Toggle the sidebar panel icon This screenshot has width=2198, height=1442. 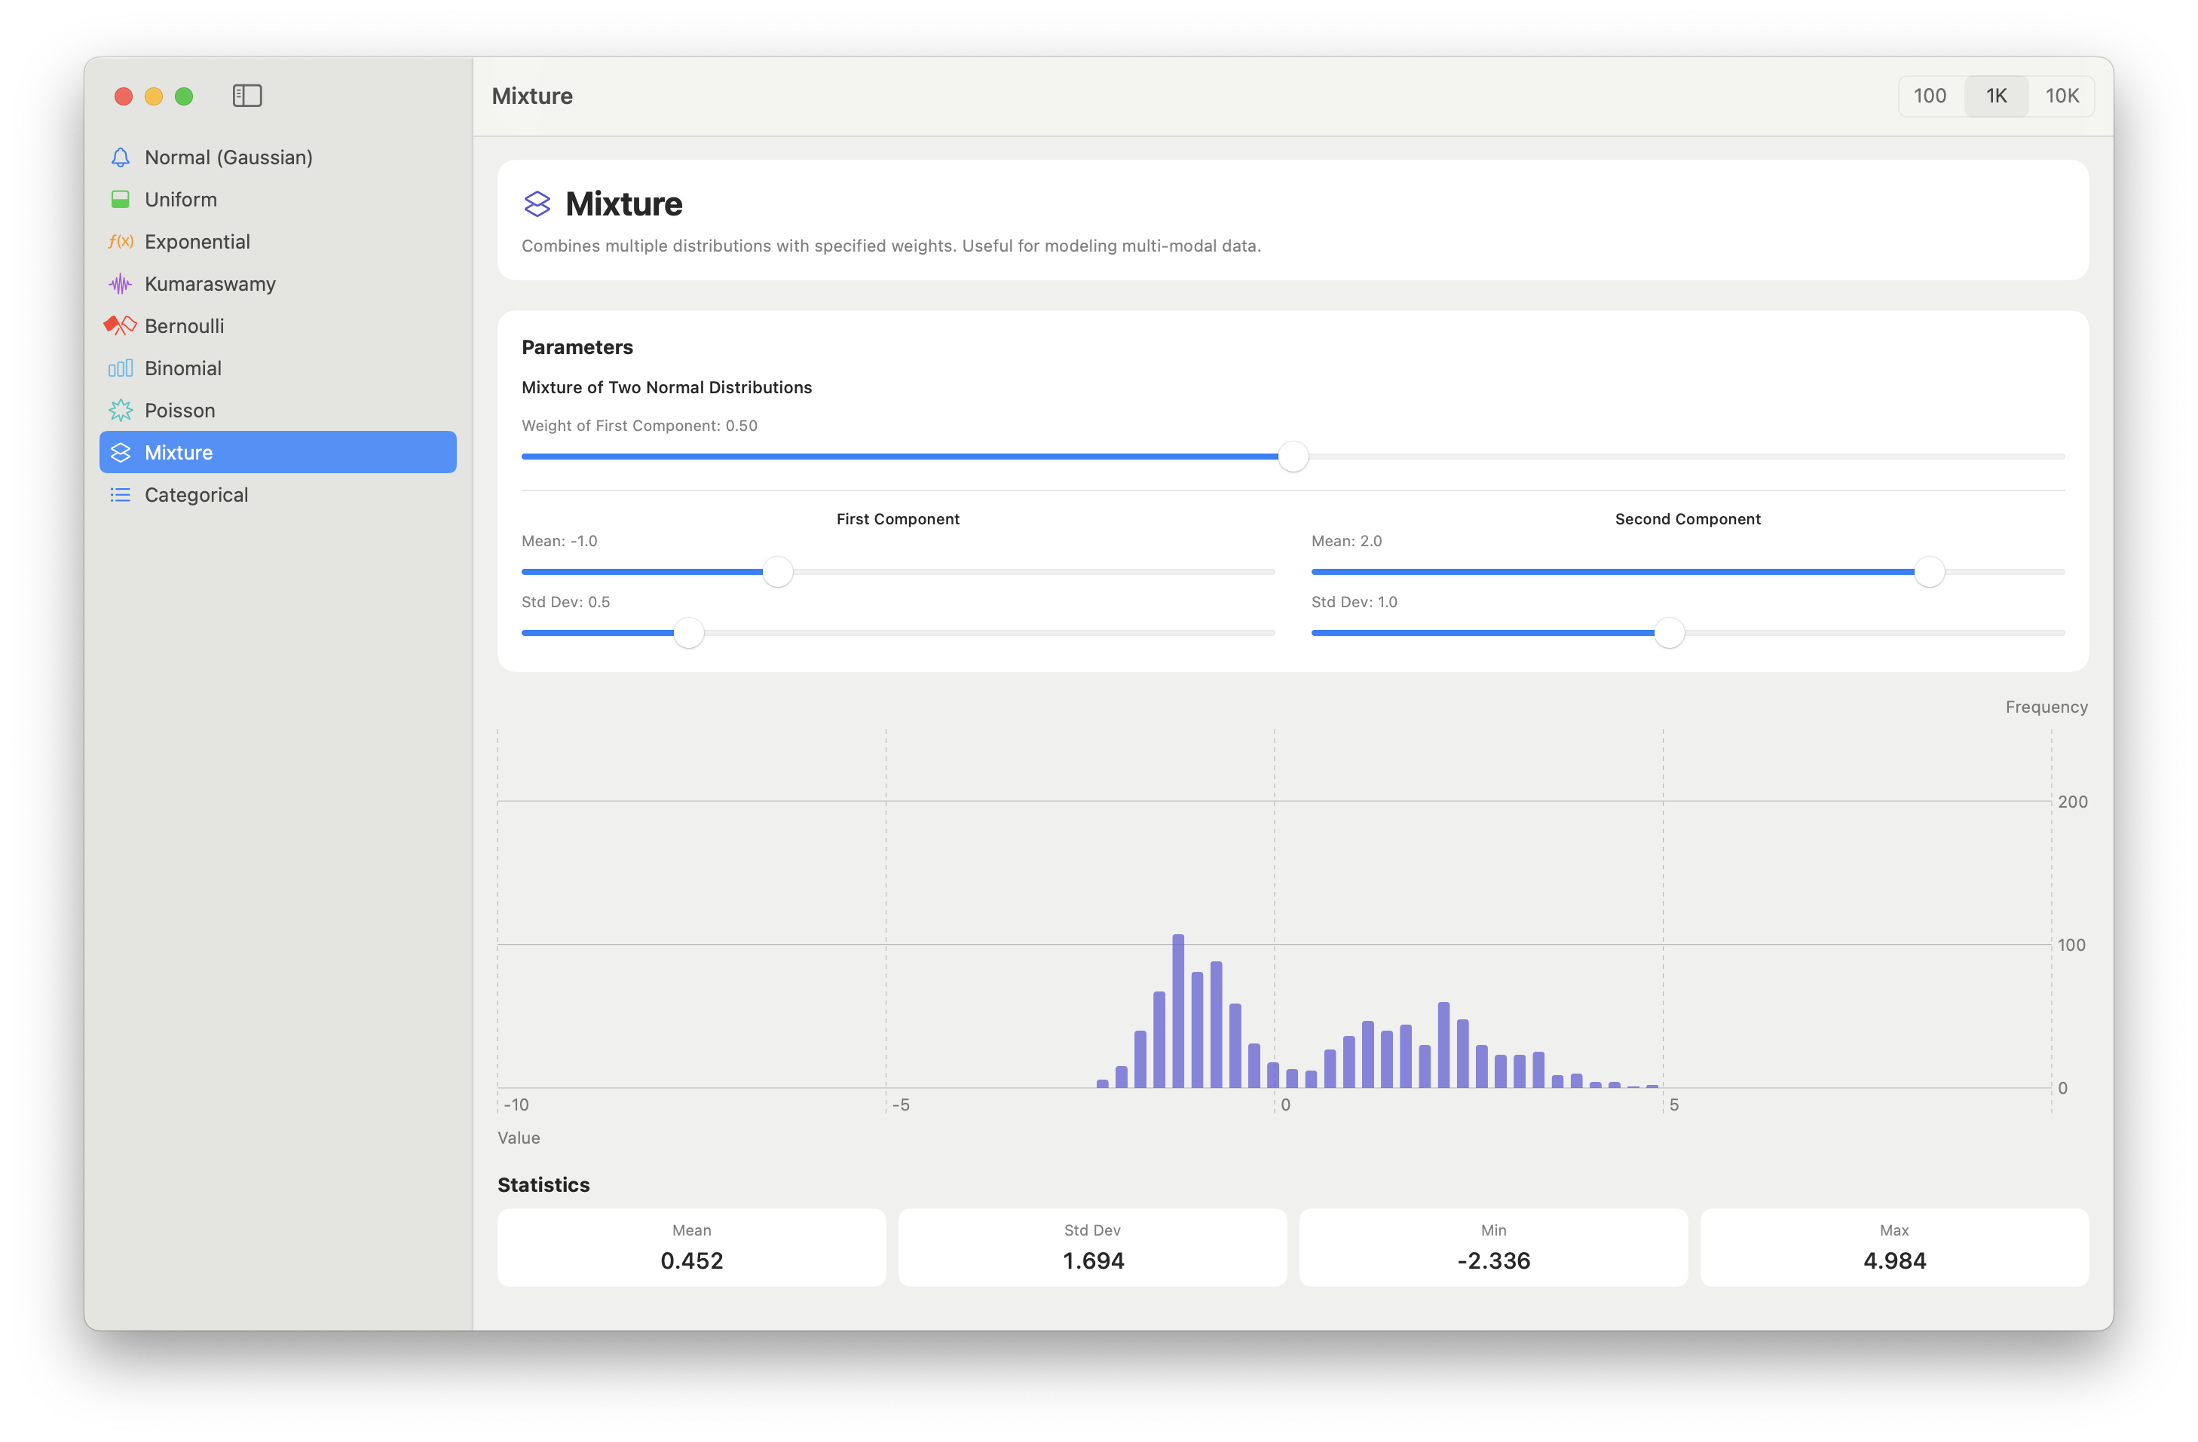click(x=246, y=96)
